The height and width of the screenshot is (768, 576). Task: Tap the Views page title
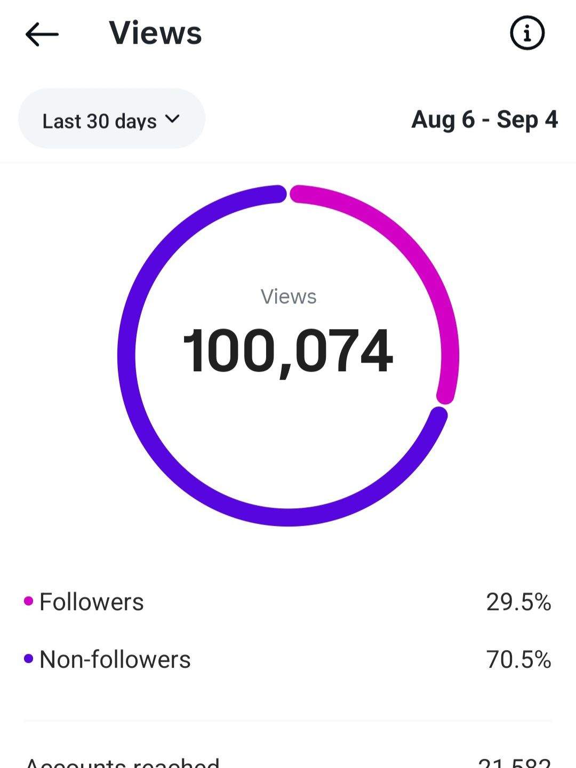(155, 33)
